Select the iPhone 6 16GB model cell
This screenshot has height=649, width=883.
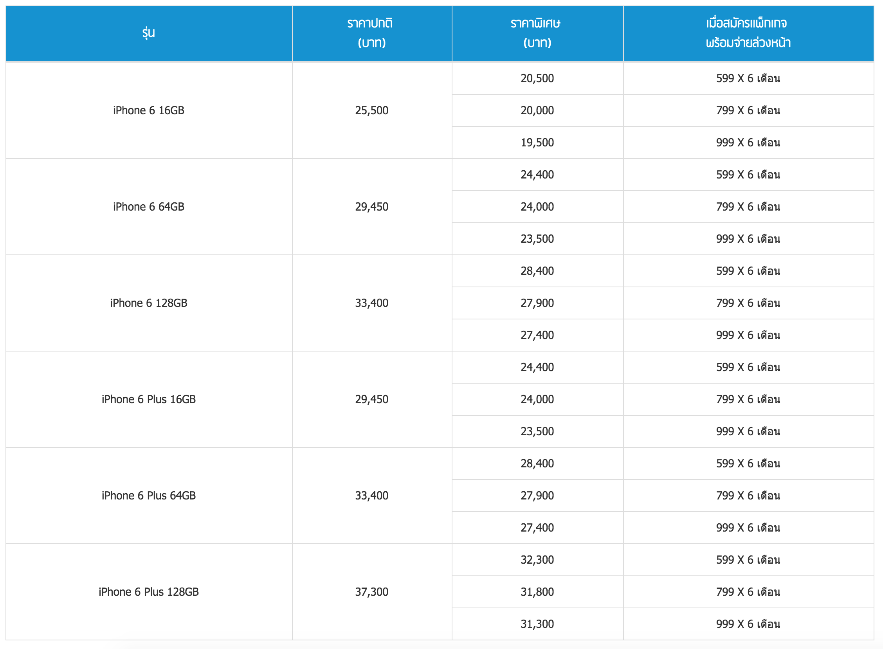[x=148, y=110]
